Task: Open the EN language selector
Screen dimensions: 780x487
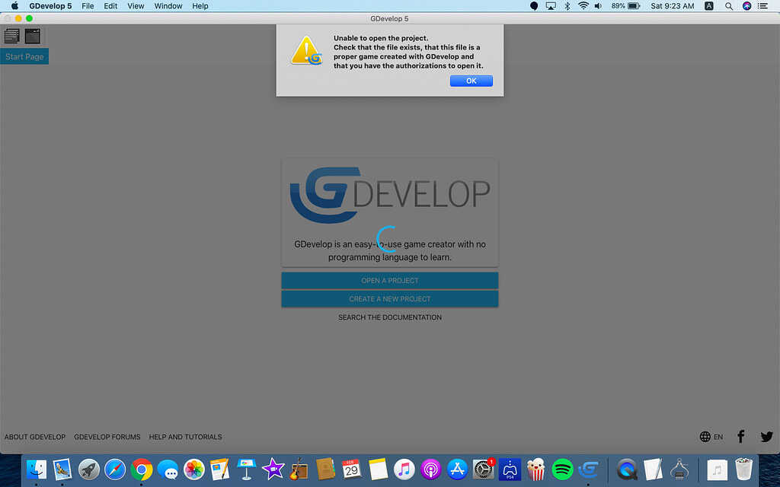Action: (x=711, y=437)
